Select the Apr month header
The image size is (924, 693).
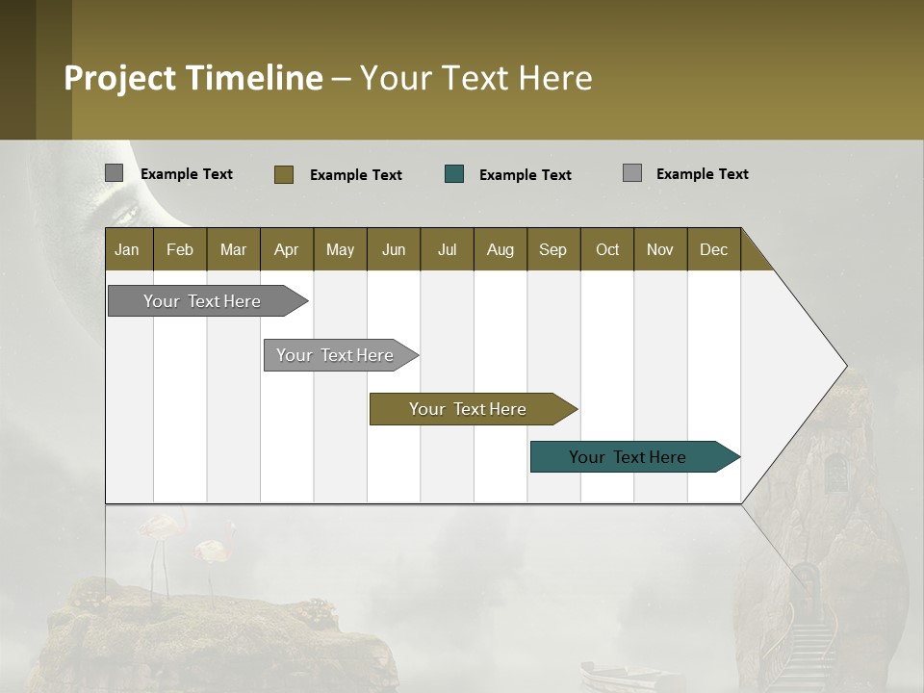point(287,249)
